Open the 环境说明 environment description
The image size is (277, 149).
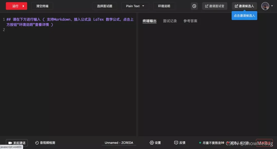164,6
